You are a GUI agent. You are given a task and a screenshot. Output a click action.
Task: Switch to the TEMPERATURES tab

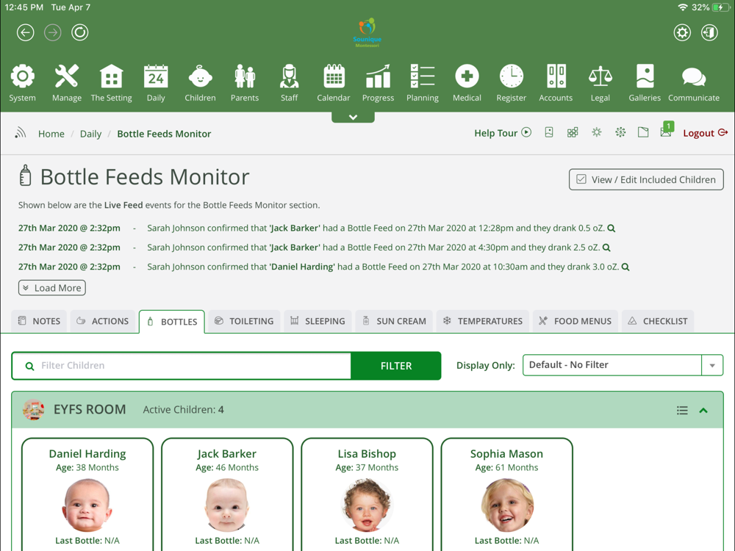tap(483, 321)
